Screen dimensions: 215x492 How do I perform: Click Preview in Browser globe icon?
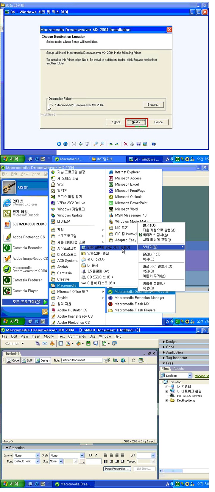point(123,360)
